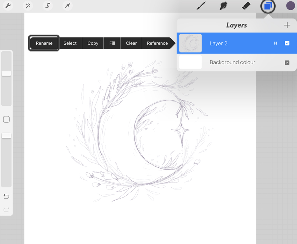
Task: Select the Eraser tool
Action: 246,6
